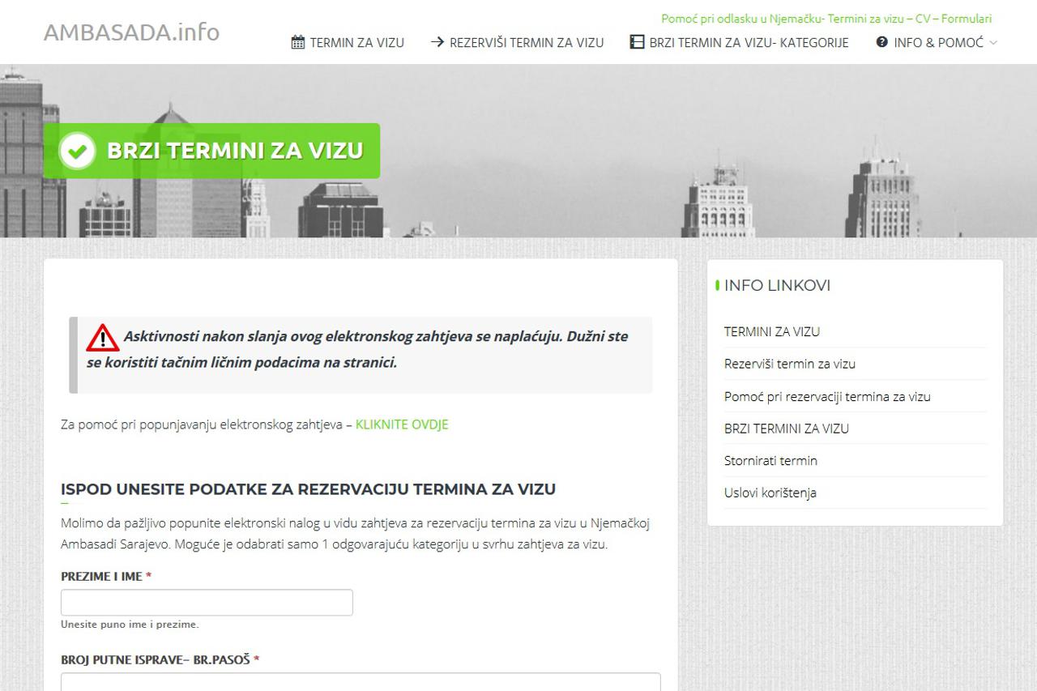Click the green checkmark badge on the banner
The height and width of the screenshot is (691, 1037).
77,151
